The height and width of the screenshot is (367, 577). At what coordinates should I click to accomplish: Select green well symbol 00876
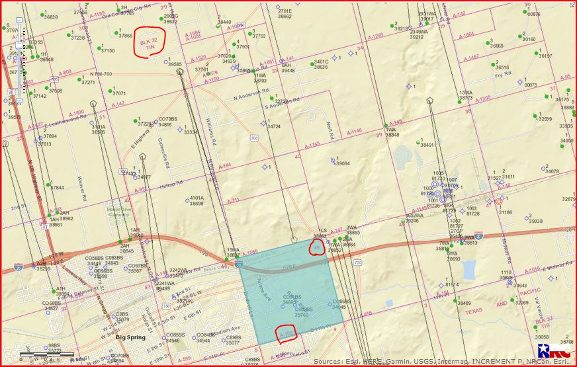pos(525,12)
